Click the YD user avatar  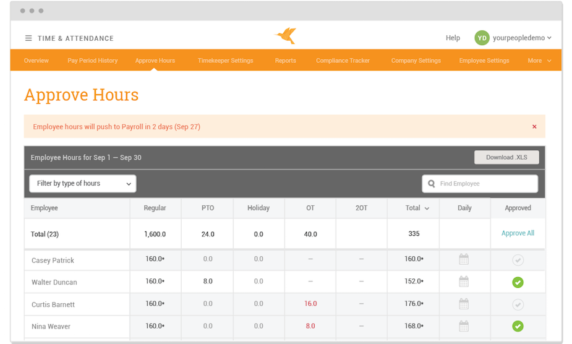482,38
